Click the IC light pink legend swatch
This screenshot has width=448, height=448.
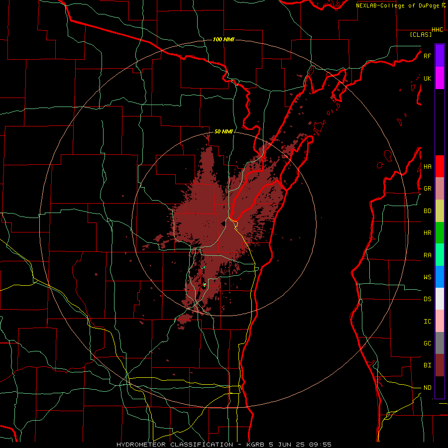(440, 321)
